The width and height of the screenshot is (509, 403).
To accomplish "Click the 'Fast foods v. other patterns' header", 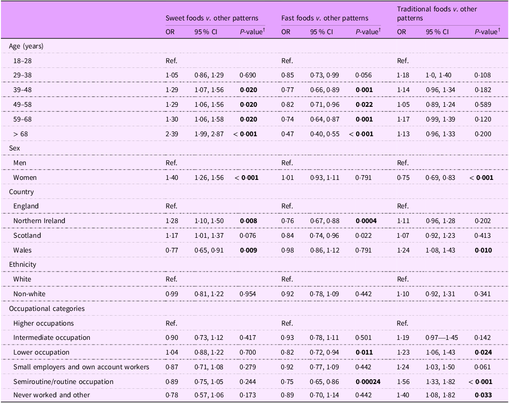I will coord(324,19).
